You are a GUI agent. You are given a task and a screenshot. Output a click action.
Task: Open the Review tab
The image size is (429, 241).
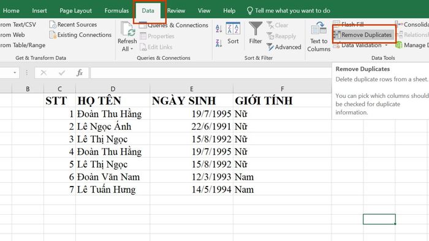[x=176, y=10]
